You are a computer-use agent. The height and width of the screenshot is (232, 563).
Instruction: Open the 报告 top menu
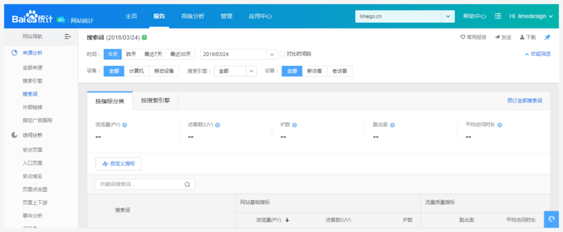tap(159, 16)
